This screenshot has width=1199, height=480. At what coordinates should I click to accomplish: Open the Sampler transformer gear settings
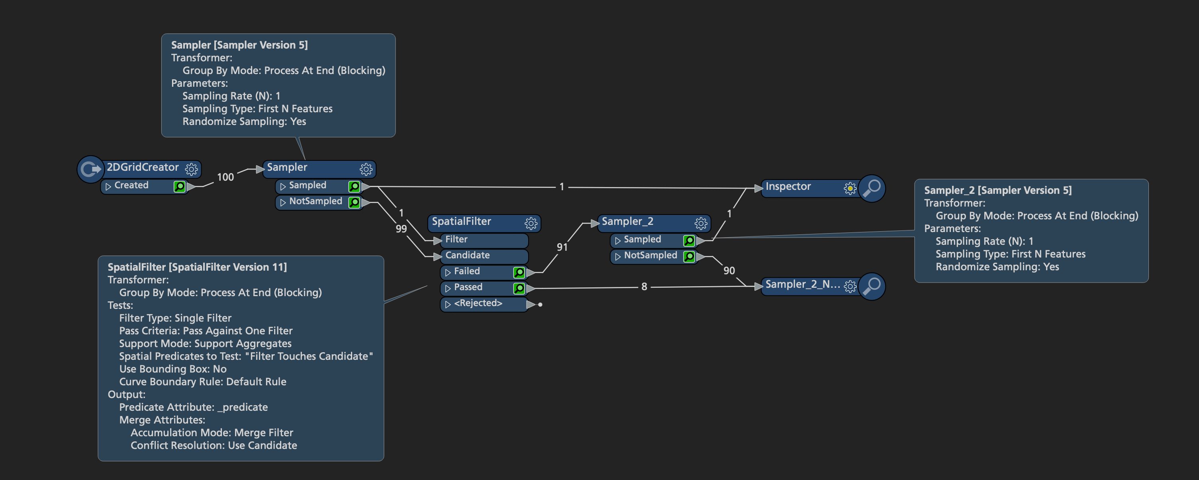point(366,169)
